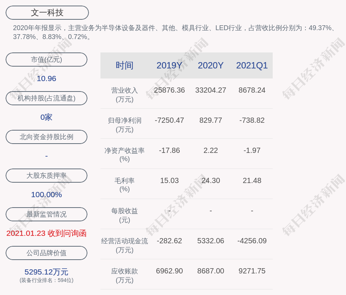Image resolution: width=346 pixels, height=295 pixels.
Task: Select the 大股东质押率 label pill
Action: click(x=47, y=176)
